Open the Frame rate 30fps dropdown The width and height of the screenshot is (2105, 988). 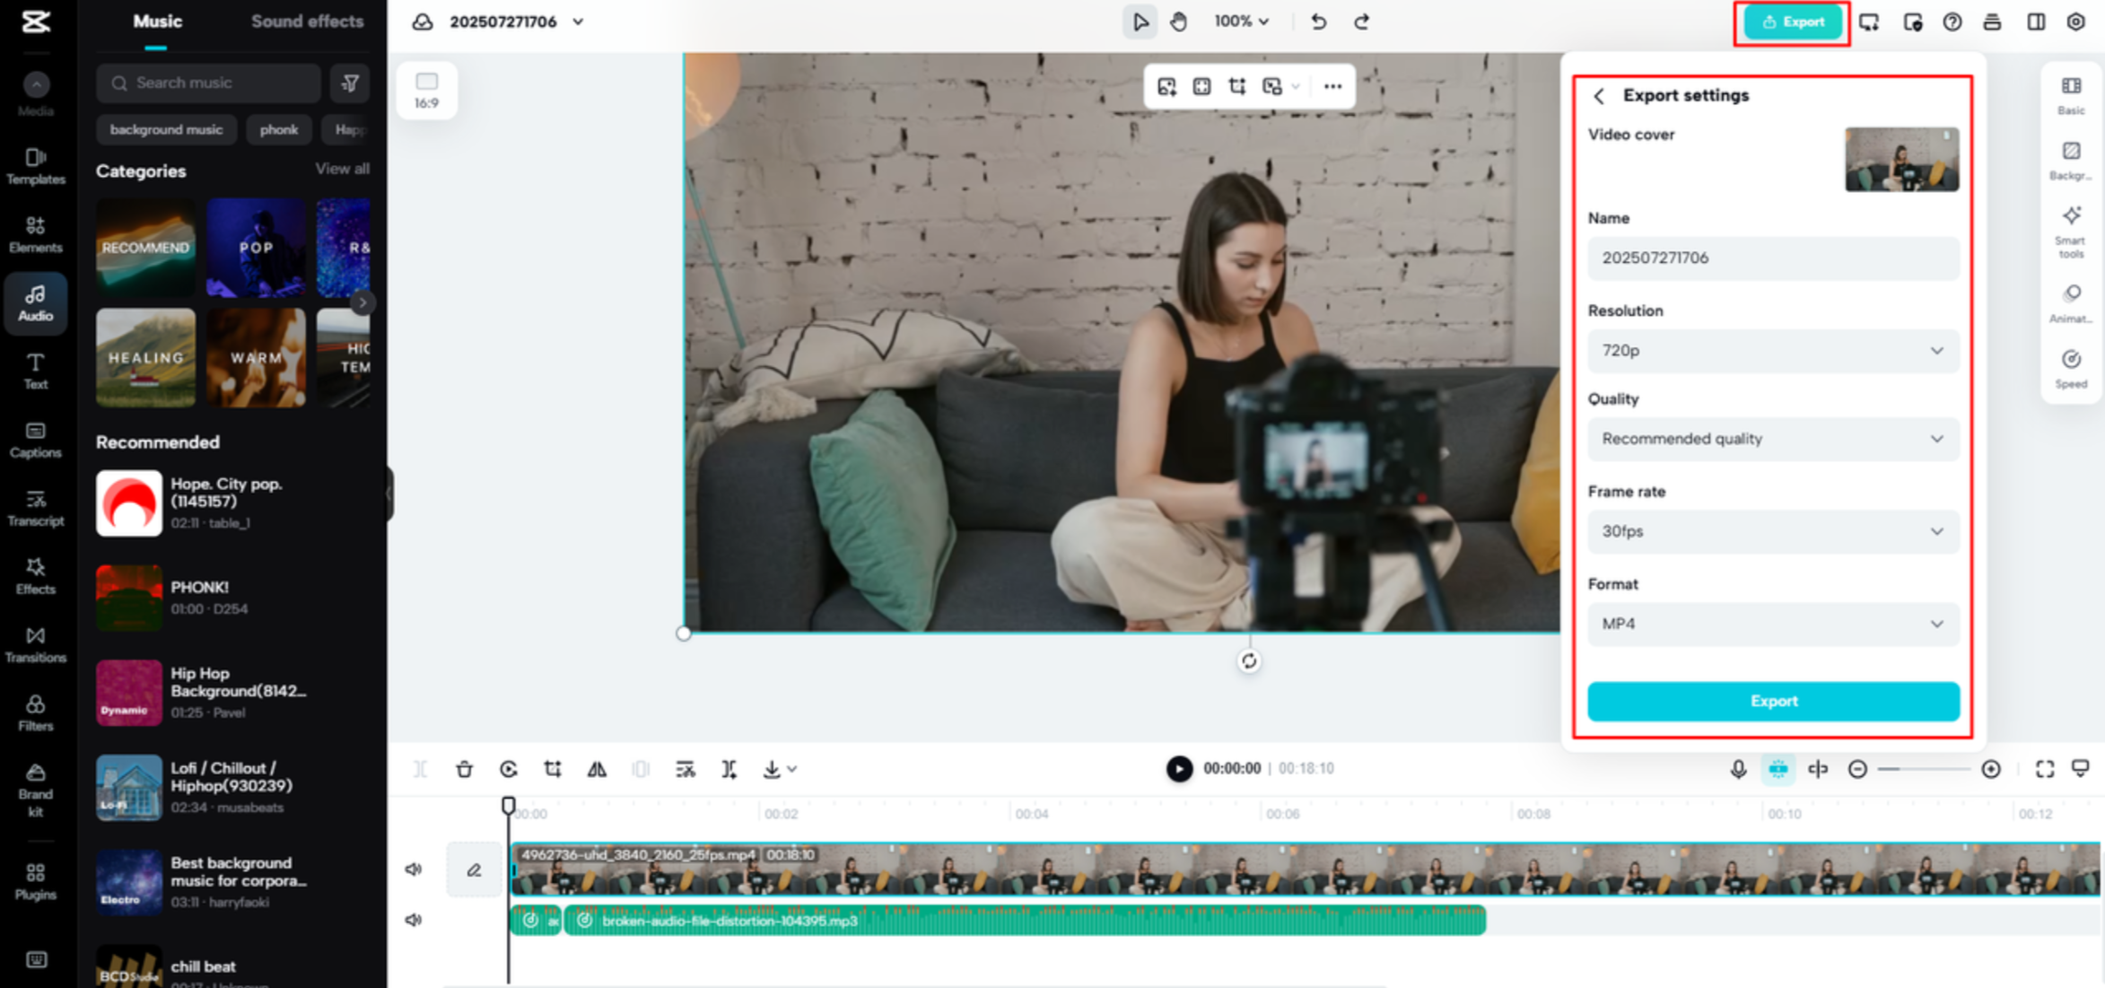(1772, 531)
